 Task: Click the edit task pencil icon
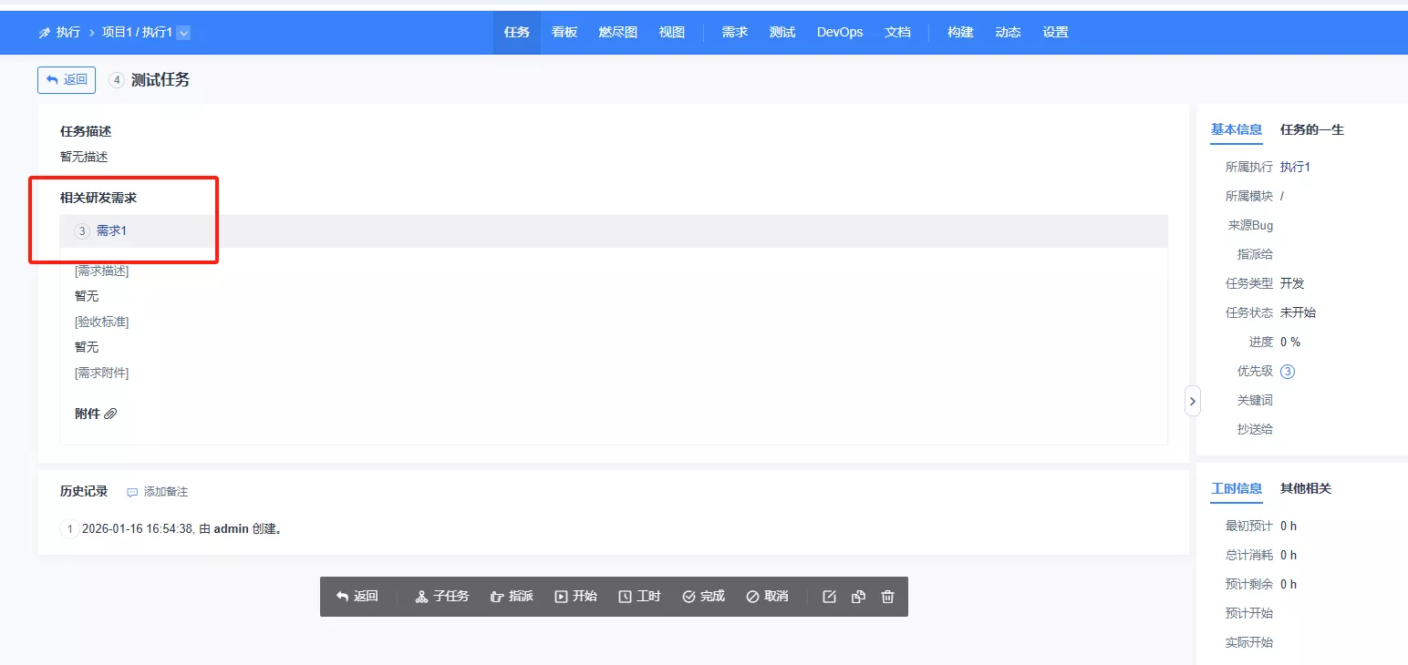(x=829, y=597)
